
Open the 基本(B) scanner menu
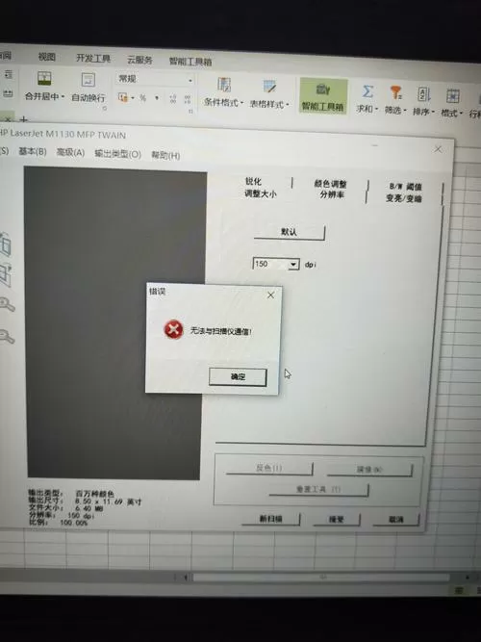(x=33, y=151)
